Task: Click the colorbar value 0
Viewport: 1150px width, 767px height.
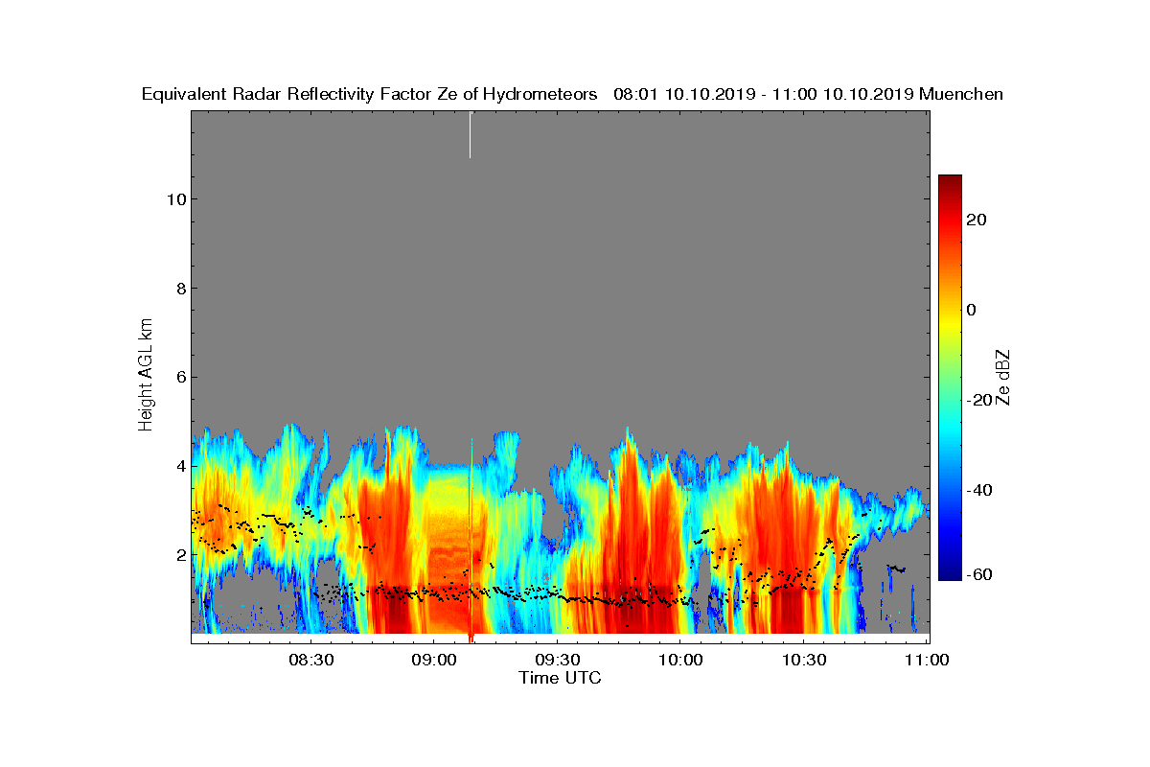Action: coord(973,310)
